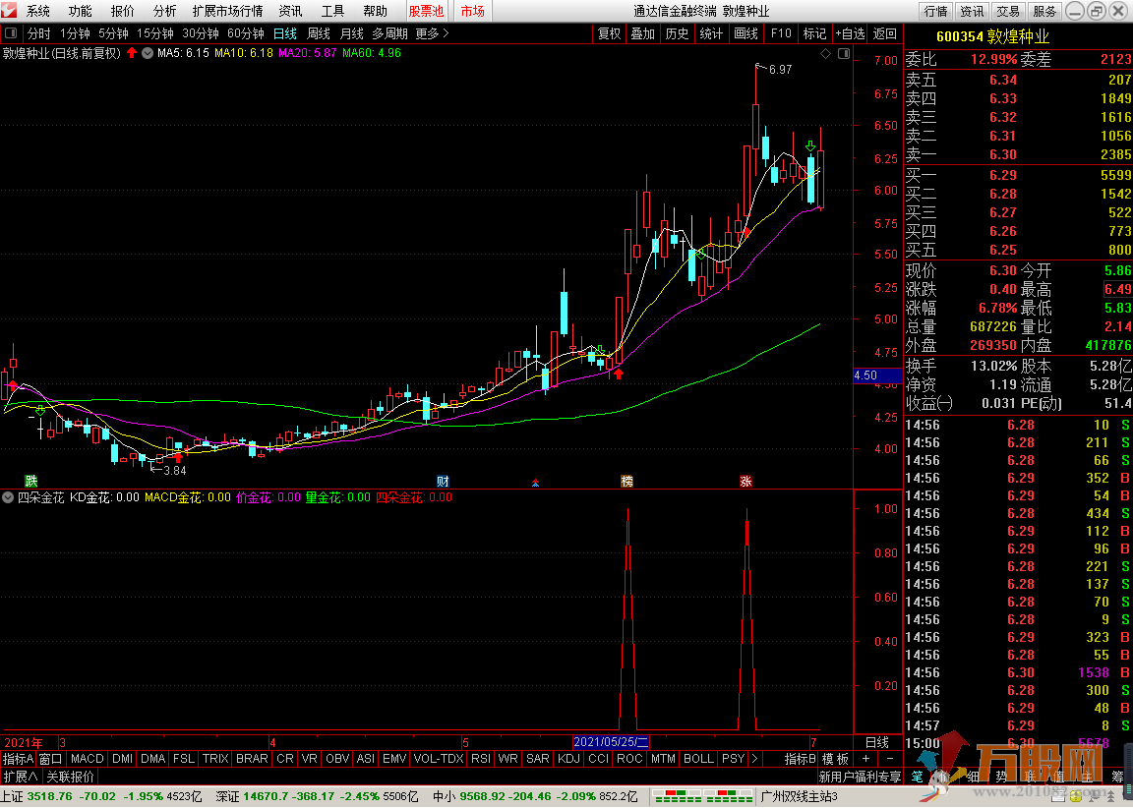Select the BOLL indicator tab
Viewport: 1133px width, 808px height.
tap(698, 758)
